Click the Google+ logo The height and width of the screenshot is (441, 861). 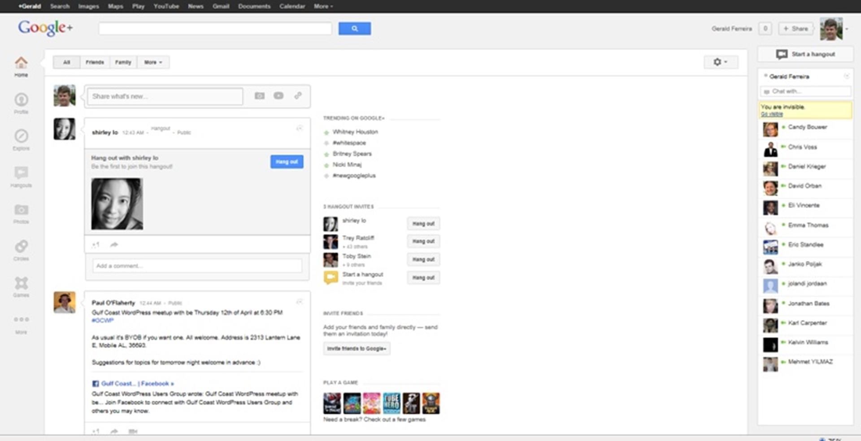click(45, 28)
